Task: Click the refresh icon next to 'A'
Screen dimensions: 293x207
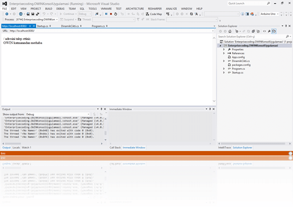Action: pos(191,14)
